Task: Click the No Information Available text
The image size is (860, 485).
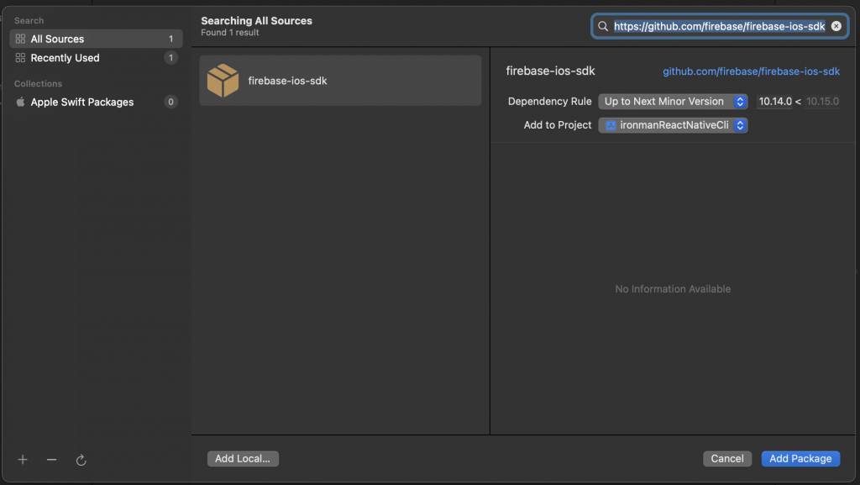Action: [673, 289]
